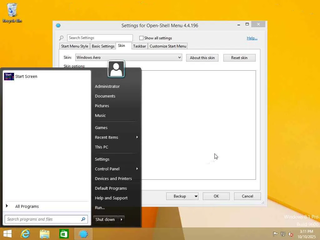Launch Internet Explorer from the taskbar
This screenshot has width=320, height=240.
26,234
